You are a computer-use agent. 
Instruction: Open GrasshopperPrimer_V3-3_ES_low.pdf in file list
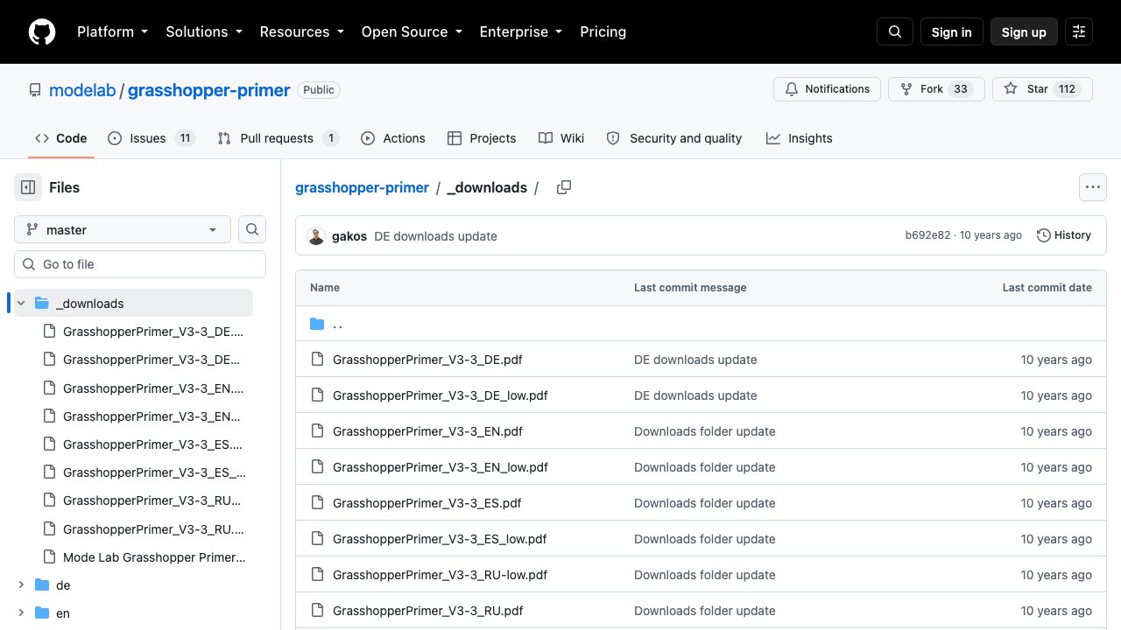(x=440, y=539)
